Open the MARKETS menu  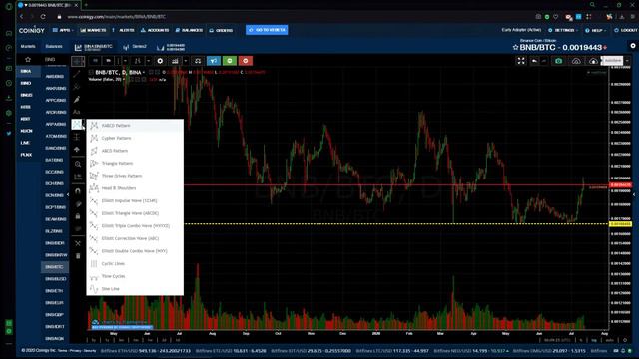(x=93, y=30)
